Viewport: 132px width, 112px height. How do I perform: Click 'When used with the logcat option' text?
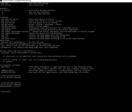point(59,72)
